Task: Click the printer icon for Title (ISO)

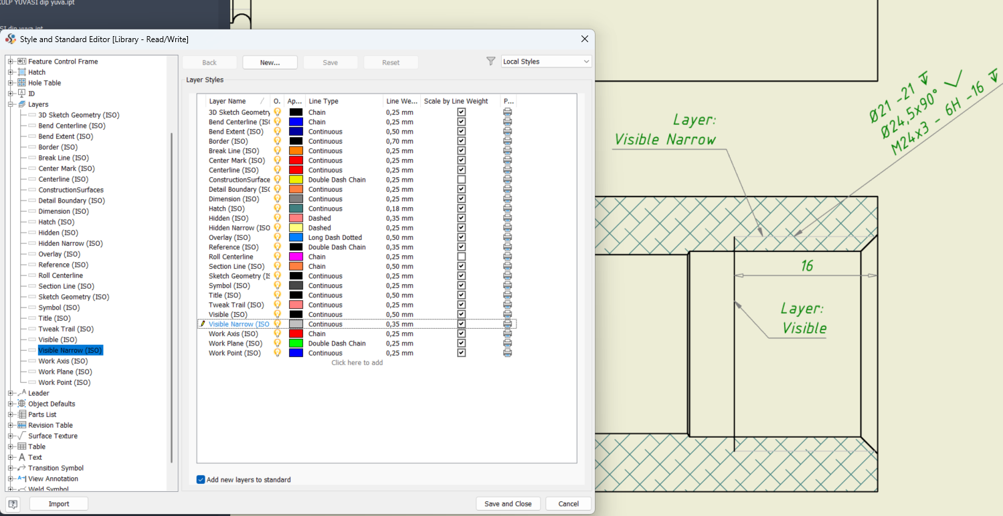Action: (507, 295)
